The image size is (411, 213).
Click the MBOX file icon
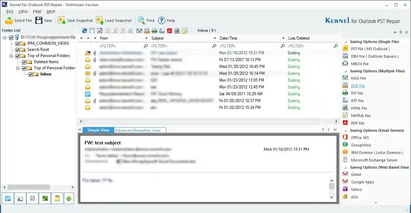click(x=345, y=63)
